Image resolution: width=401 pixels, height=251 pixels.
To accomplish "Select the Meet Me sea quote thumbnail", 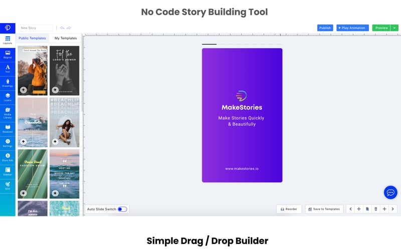I will (x=65, y=174).
